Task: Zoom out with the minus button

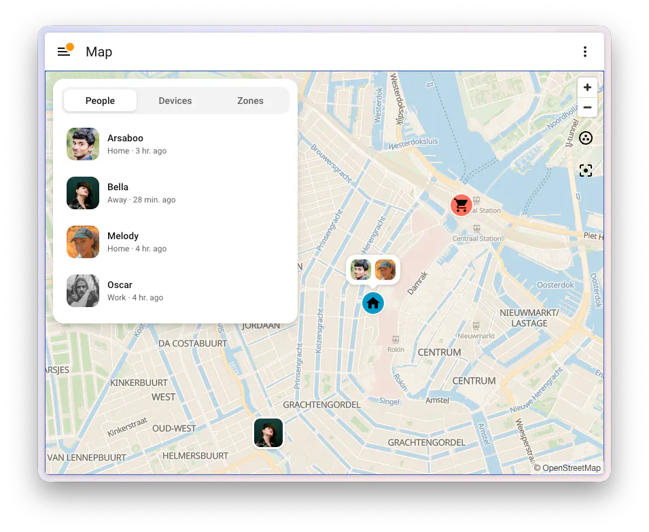Action: coord(587,107)
